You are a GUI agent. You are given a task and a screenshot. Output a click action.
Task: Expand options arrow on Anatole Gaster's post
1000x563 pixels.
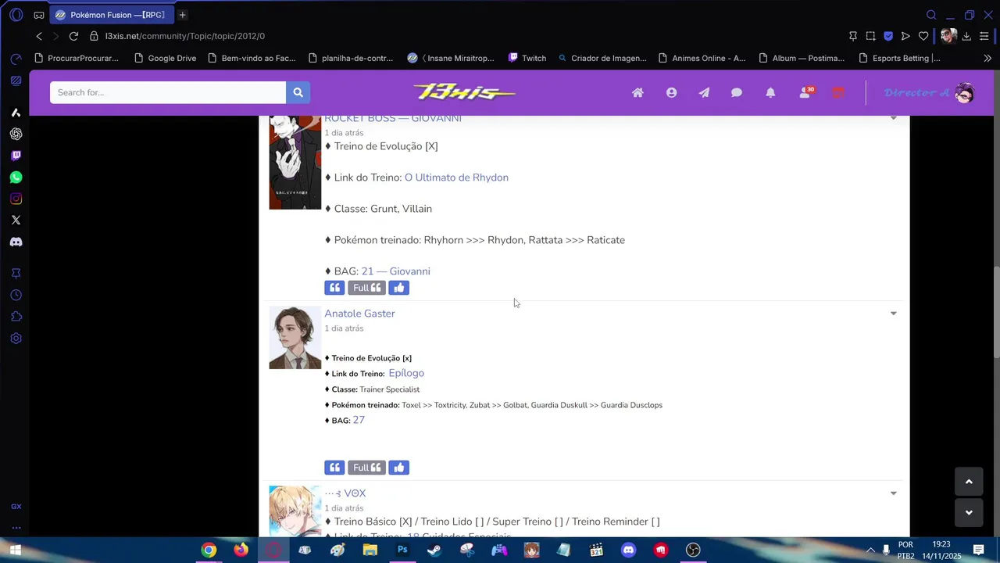[893, 314]
